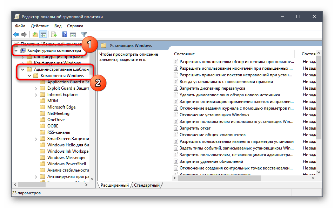Select the policy Отключение установщика Windows
Screen dimensions: 334x208
point(214,115)
